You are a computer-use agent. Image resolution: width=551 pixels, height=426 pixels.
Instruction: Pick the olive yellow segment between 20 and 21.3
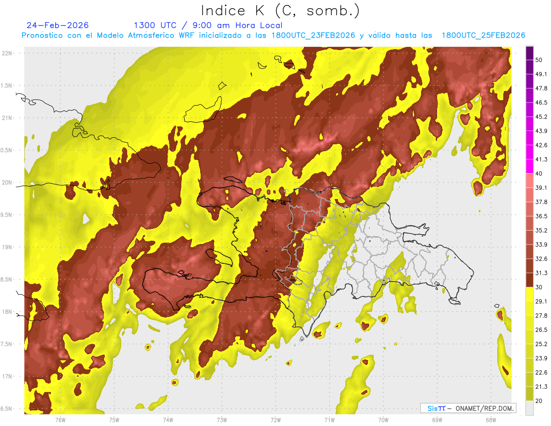tap(529, 394)
